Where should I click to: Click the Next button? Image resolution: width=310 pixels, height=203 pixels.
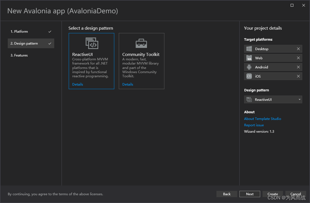pos(250,194)
